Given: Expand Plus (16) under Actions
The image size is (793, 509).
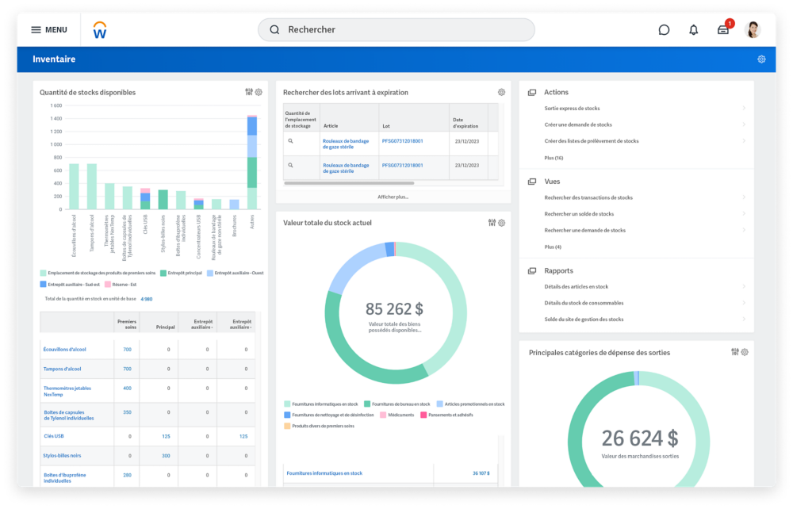Looking at the screenshot, I should click(554, 158).
